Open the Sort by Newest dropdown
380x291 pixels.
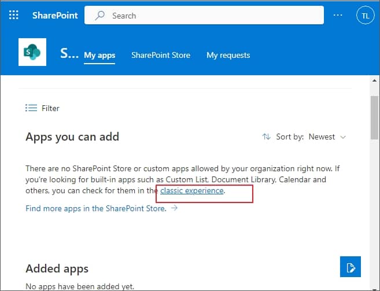coord(304,137)
